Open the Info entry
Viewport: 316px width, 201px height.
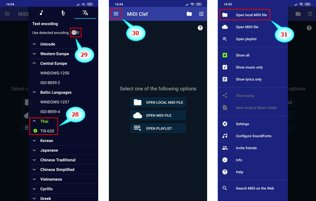point(253,160)
